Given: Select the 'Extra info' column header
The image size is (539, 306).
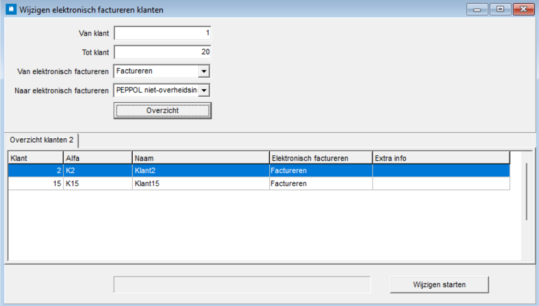Looking at the screenshot, I should click(441, 158).
